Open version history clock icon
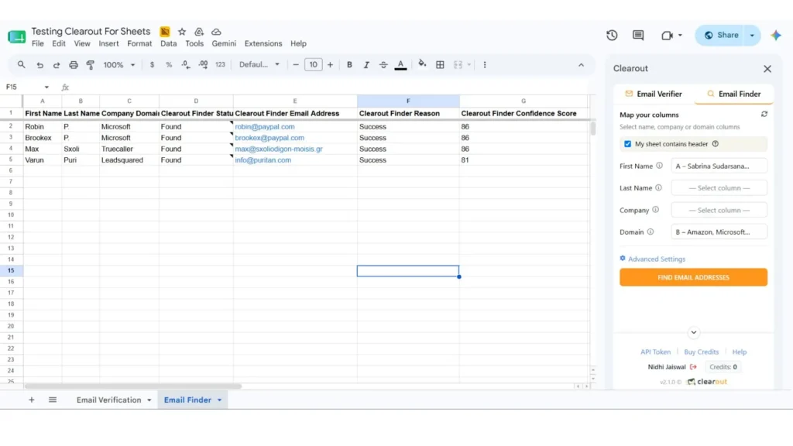This screenshot has height=446, width=793. (612, 35)
